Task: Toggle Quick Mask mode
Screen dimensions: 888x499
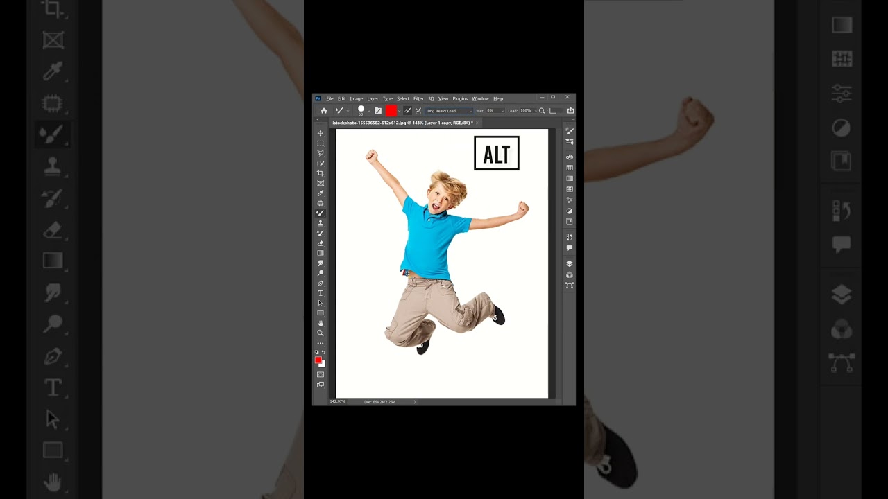Action: 321,374
